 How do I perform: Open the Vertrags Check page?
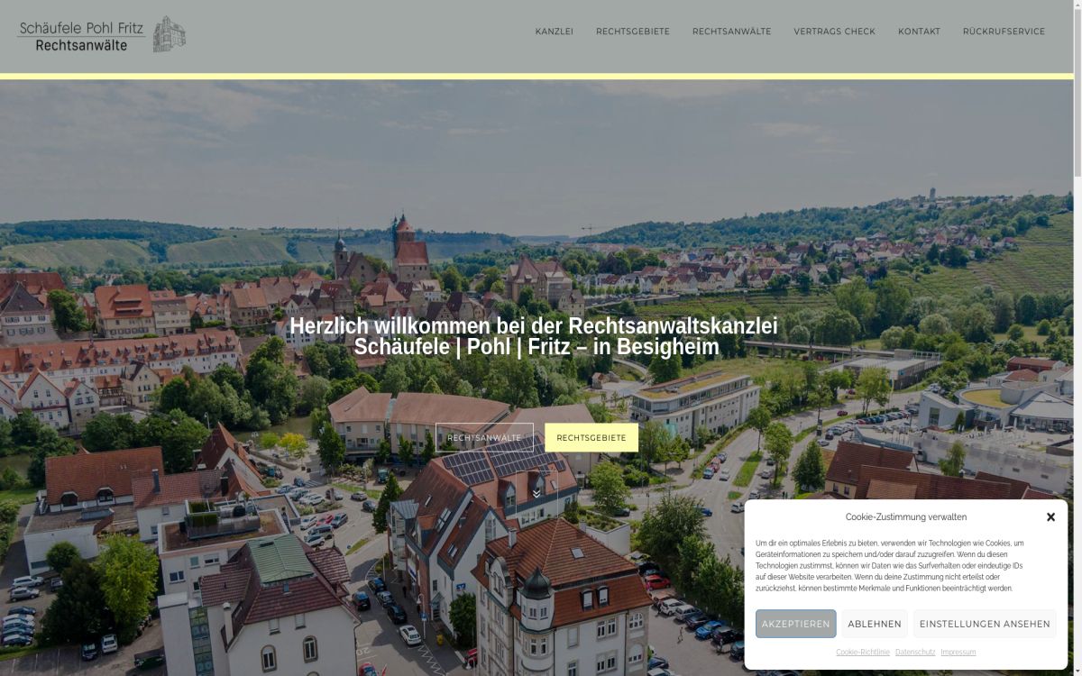coord(834,32)
